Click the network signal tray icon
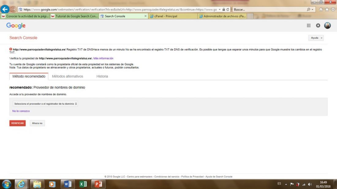The height and width of the screenshot is (189, 337). pyautogui.click(x=304, y=184)
